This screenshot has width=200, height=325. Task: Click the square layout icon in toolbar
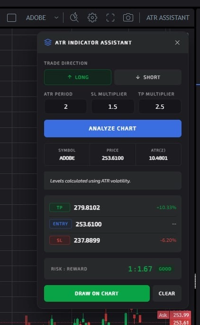click(x=11, y=18)
